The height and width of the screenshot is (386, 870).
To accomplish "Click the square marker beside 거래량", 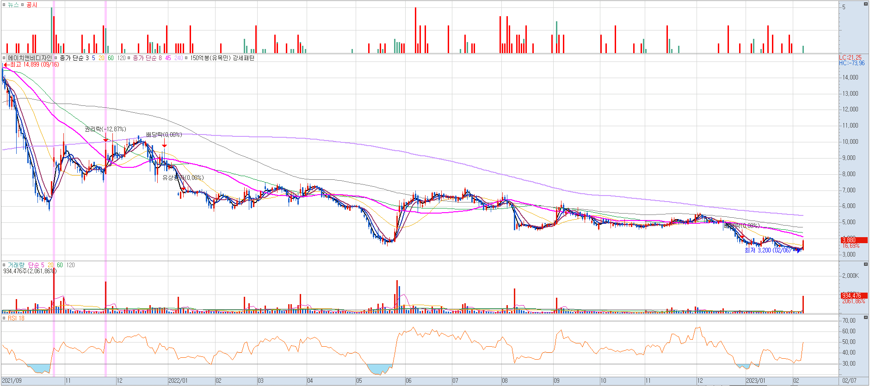I will point(4,265).
